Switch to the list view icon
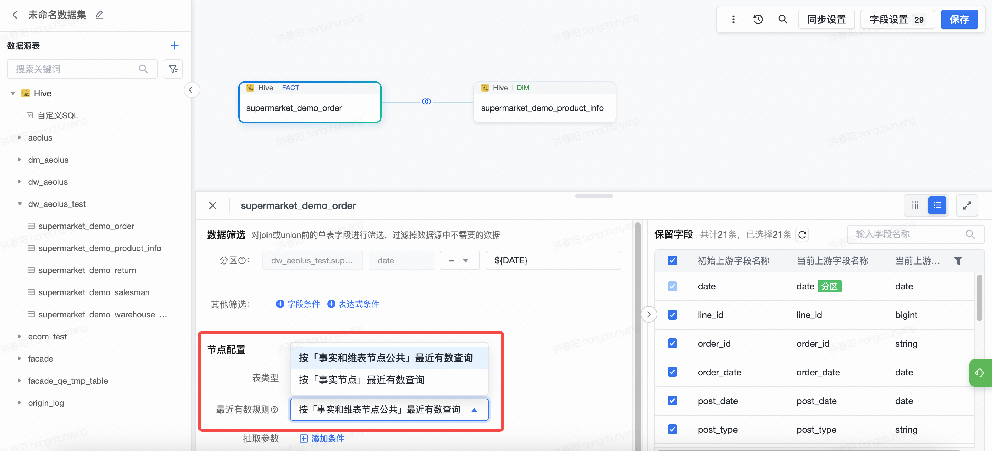Image resolution: width=992 pixels, height=451 pixels. pyautogui.click(x=937, y=205)
